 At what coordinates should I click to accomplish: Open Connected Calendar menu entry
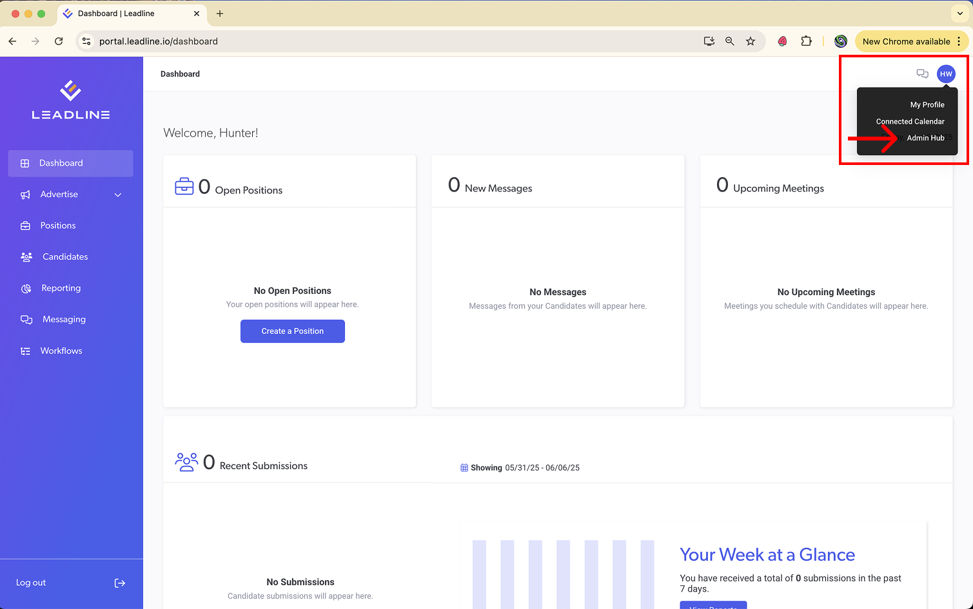coord(910,121)
